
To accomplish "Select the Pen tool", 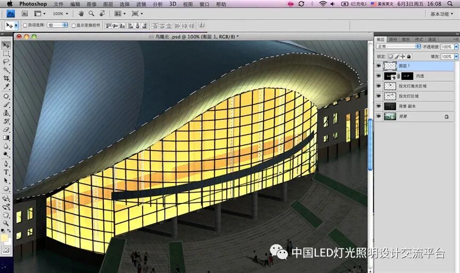I will [6, 163].
